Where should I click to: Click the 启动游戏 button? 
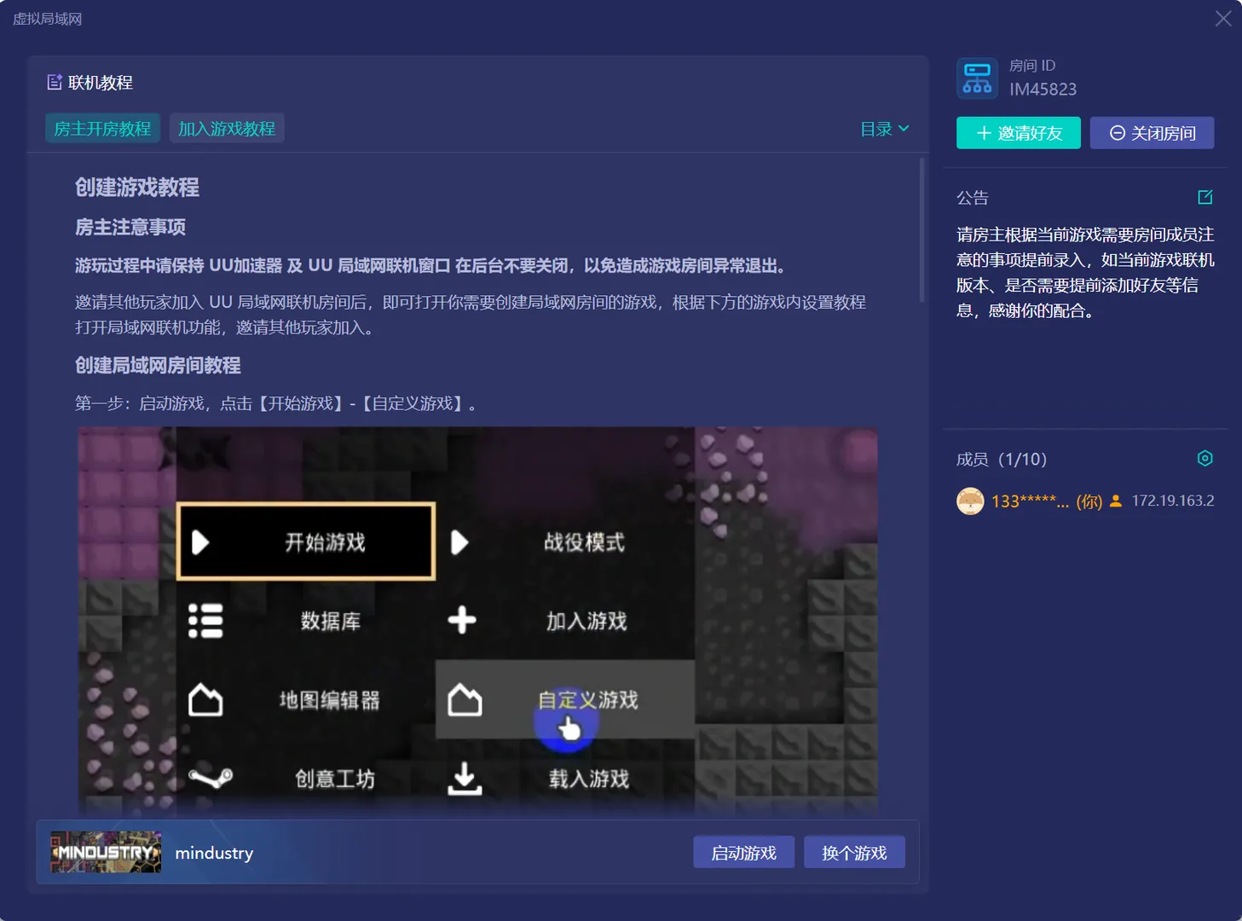pyautogui.click(x=744, y=853)
